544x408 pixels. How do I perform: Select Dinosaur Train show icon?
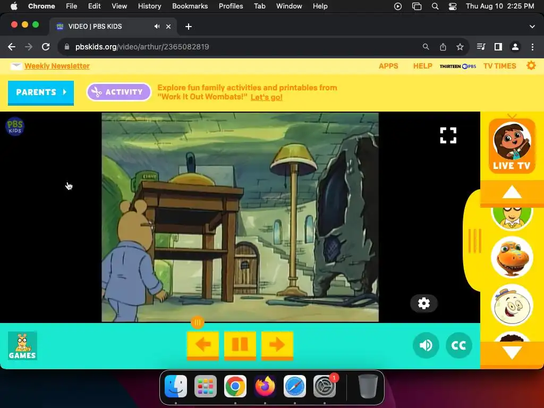(512, 257)
